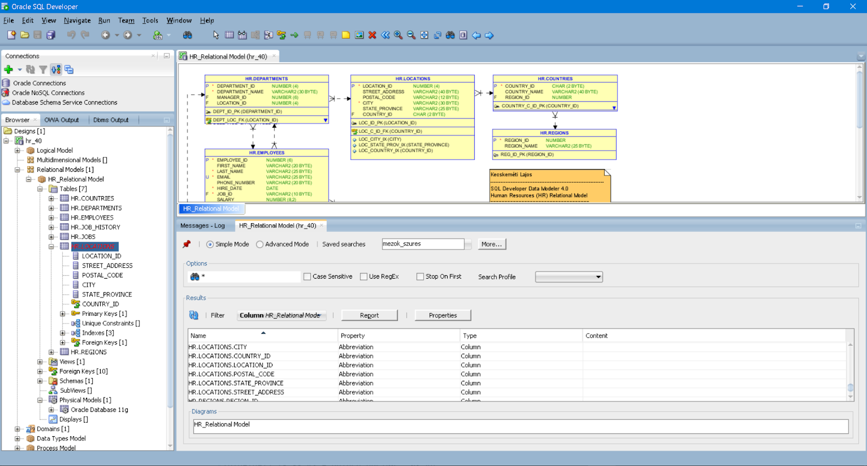This screenshot has width=867, height=466.
Task: Select HR.LOCATIONS.CITY result row
Action: pos(518,347)
